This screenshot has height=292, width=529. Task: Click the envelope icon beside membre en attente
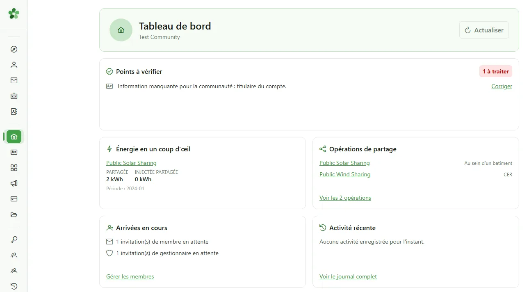109,242
